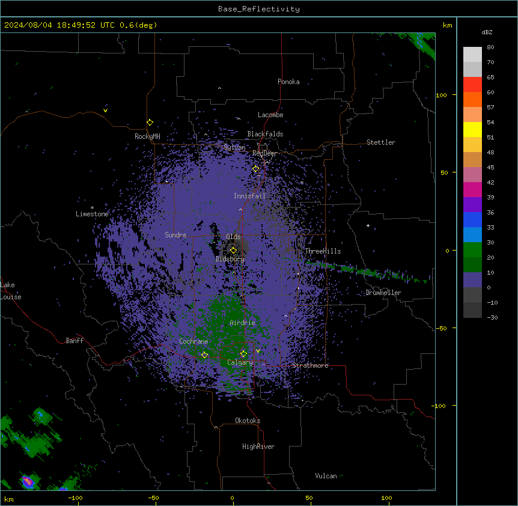Click the Innisfail city label
The image size is (518, 506).
249,196
